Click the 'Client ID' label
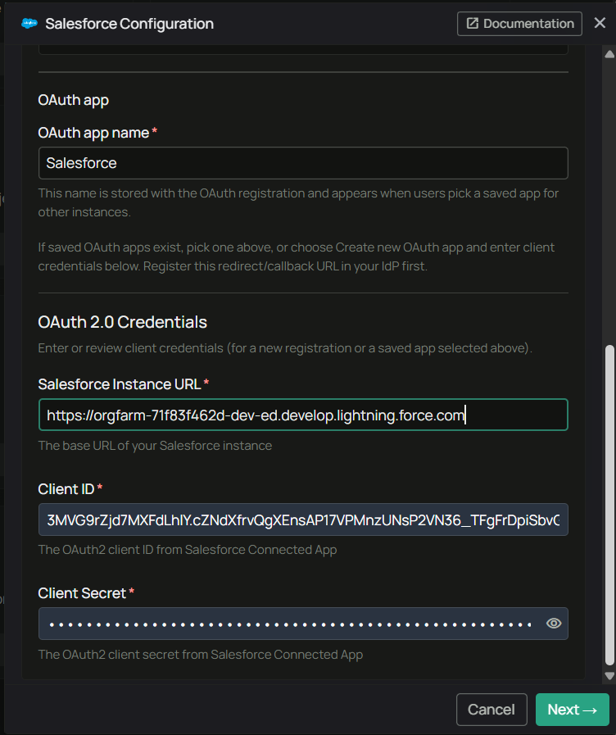 tap(66, 489)
